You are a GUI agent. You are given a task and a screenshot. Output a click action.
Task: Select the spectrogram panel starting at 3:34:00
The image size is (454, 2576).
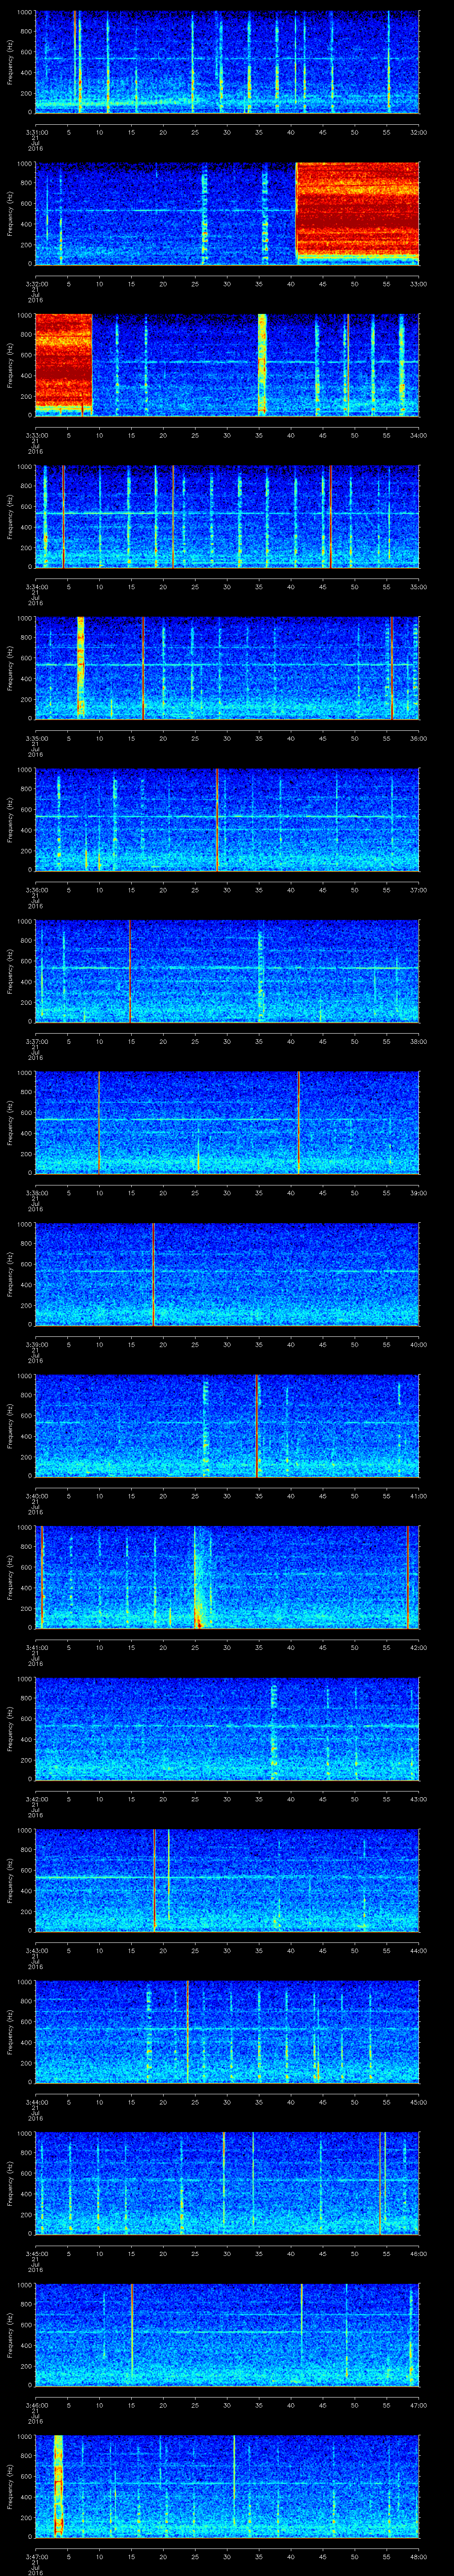pyautogui.click(x=227, y=516)
